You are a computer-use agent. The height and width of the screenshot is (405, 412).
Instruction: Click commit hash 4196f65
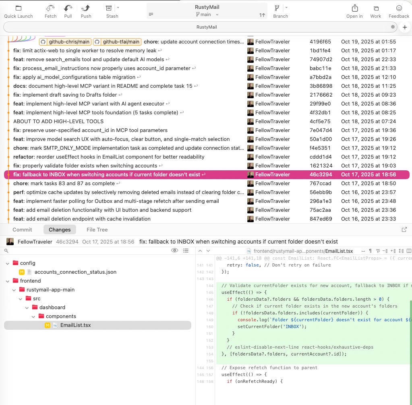point(320,42)
